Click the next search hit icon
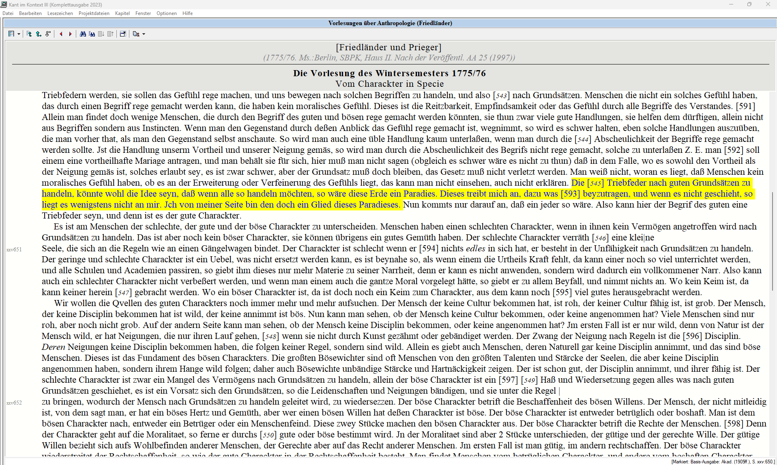777x465 pixels. click(101, 34)
